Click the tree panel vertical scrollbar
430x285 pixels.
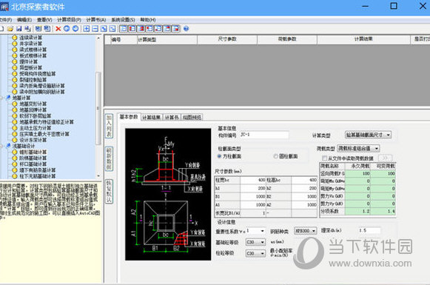pos(98,107)
